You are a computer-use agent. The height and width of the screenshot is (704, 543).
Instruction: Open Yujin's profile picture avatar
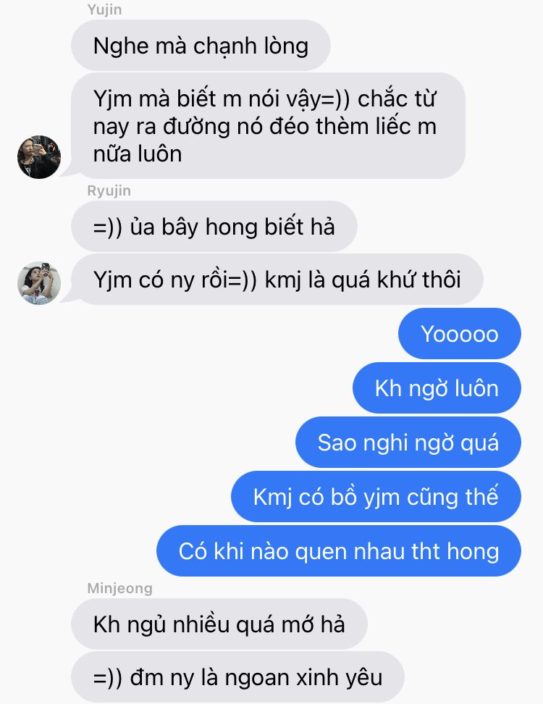(39, 157)
